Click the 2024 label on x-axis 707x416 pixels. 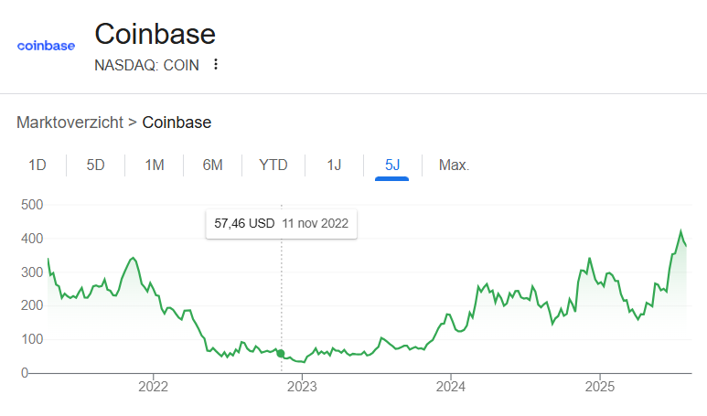tap(450, 387)
